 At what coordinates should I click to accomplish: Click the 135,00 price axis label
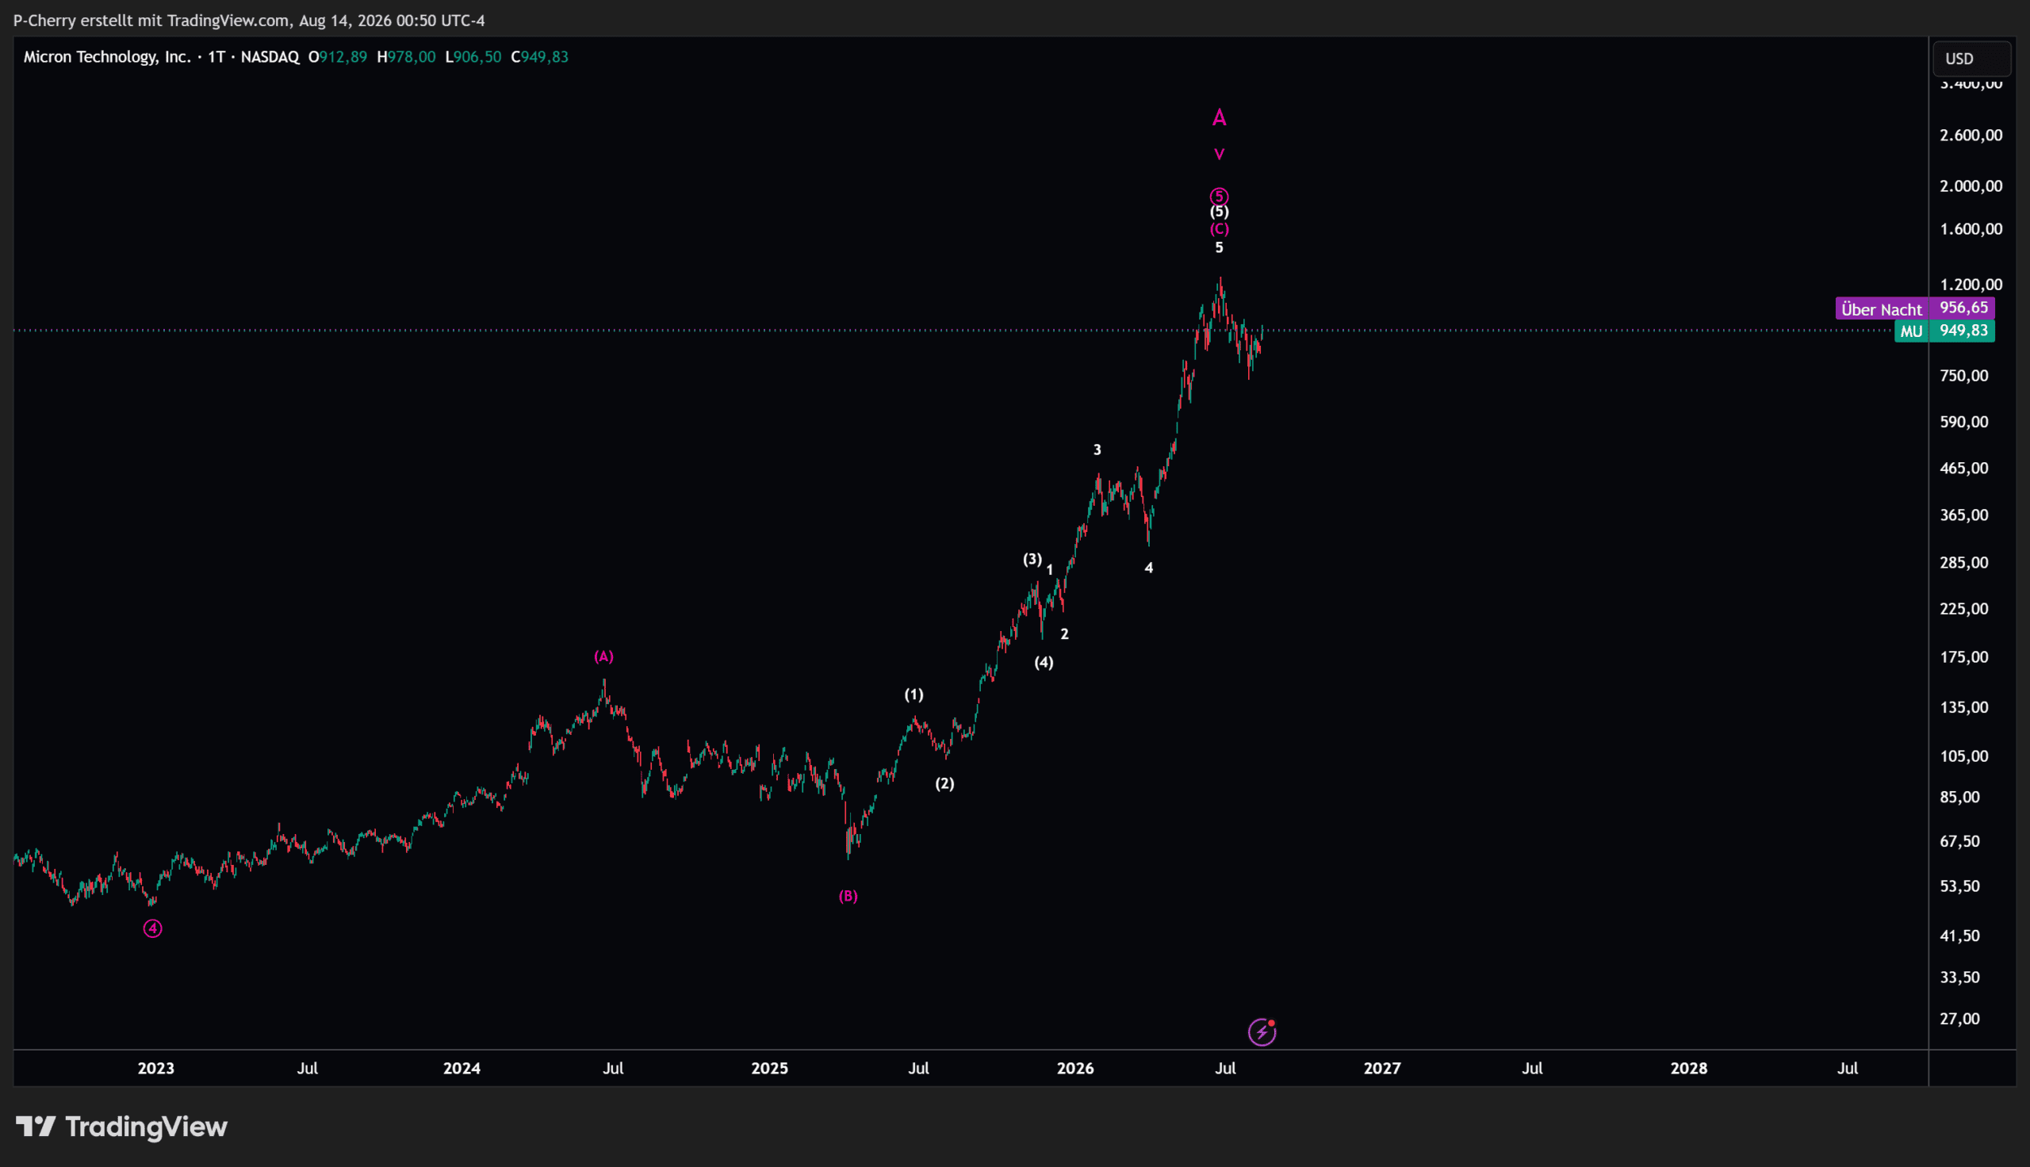(x=1963, y=708)
